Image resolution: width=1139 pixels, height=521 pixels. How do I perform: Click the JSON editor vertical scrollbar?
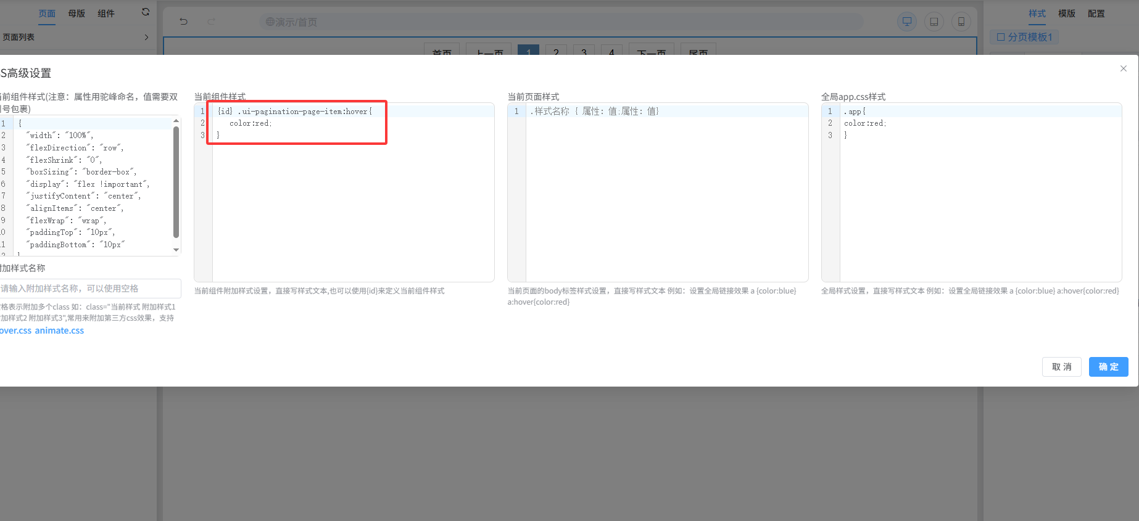[176, 182]
